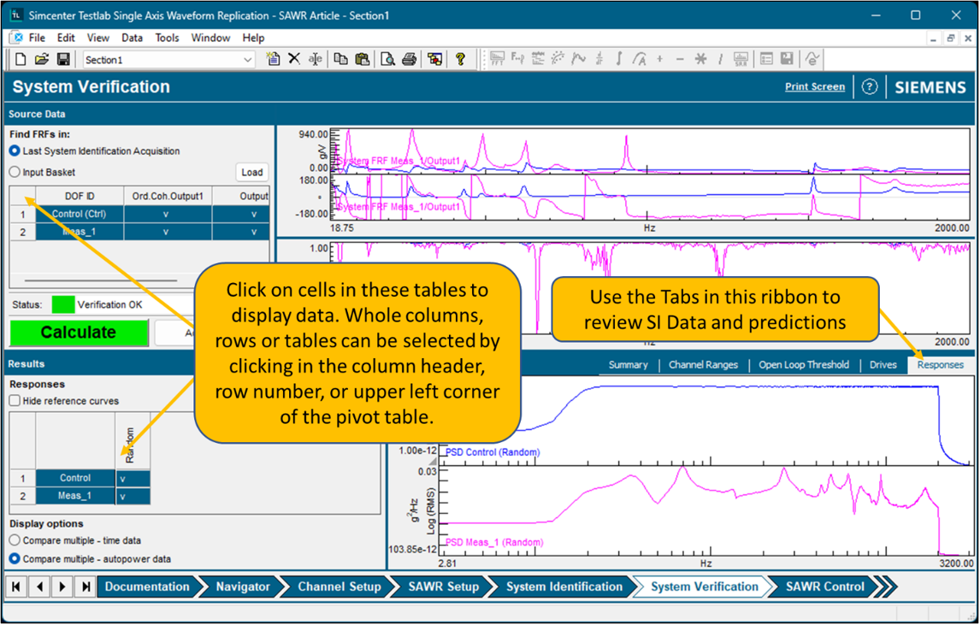Switch to the Channel Ranges tab
The height and width of the screenshot is (625, 980).
click(703, 365)
